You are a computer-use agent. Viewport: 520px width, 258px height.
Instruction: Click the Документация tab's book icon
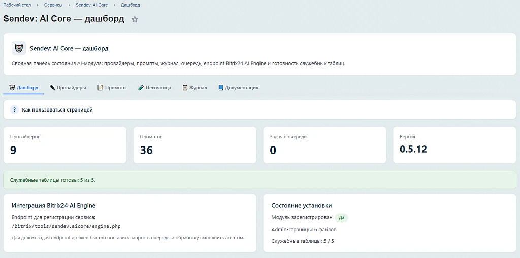221,87
